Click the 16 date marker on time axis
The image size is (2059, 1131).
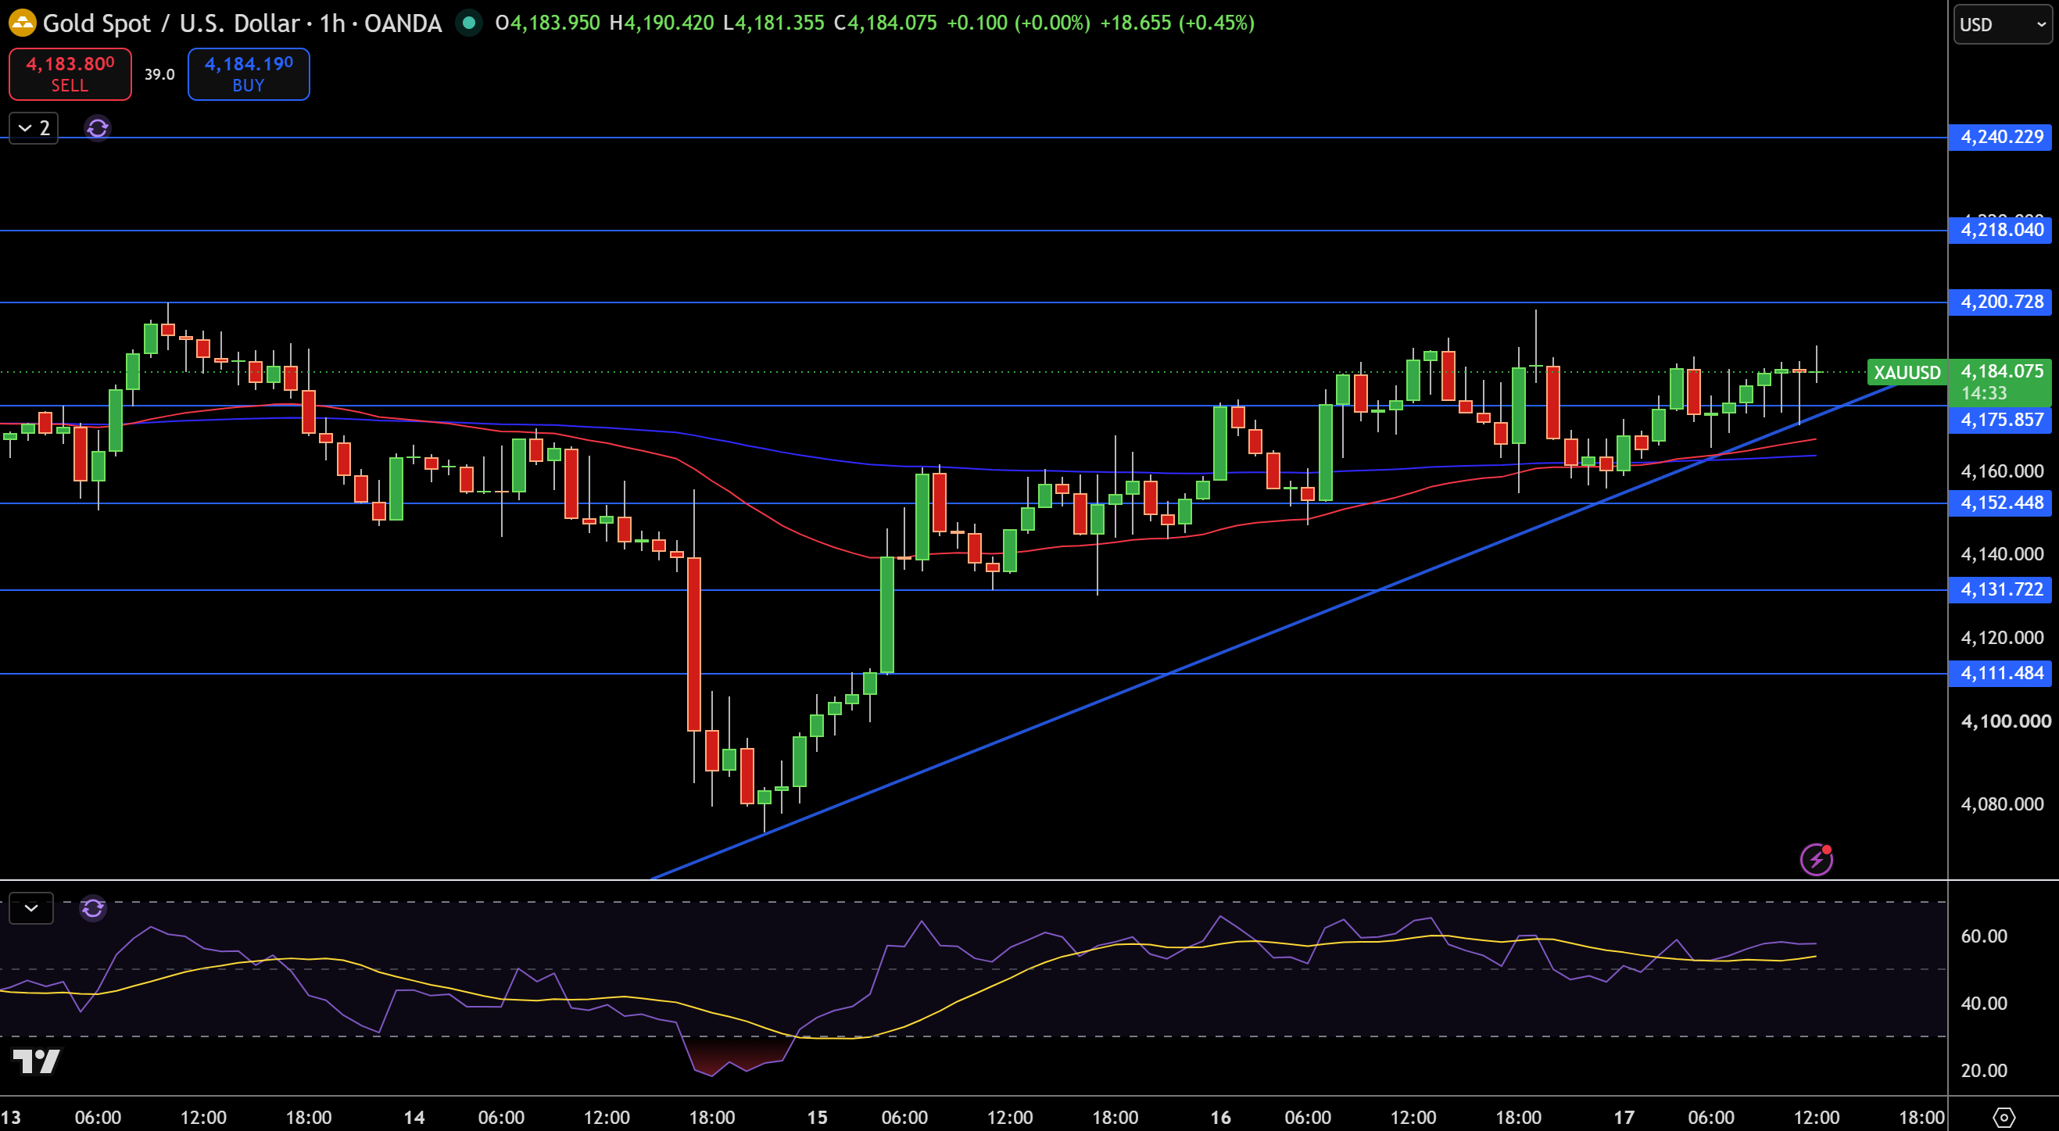(1220, 1117)
